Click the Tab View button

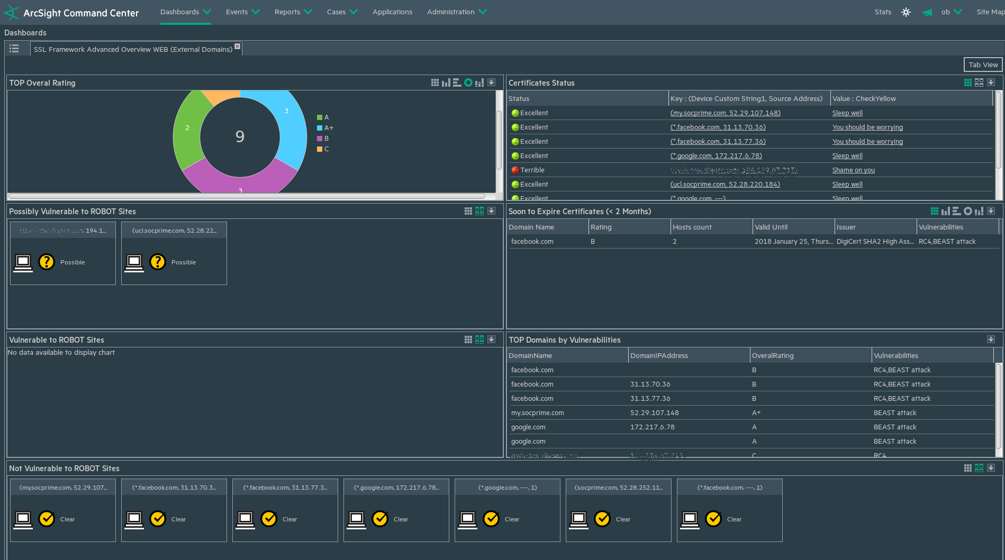tap(983, 65)
